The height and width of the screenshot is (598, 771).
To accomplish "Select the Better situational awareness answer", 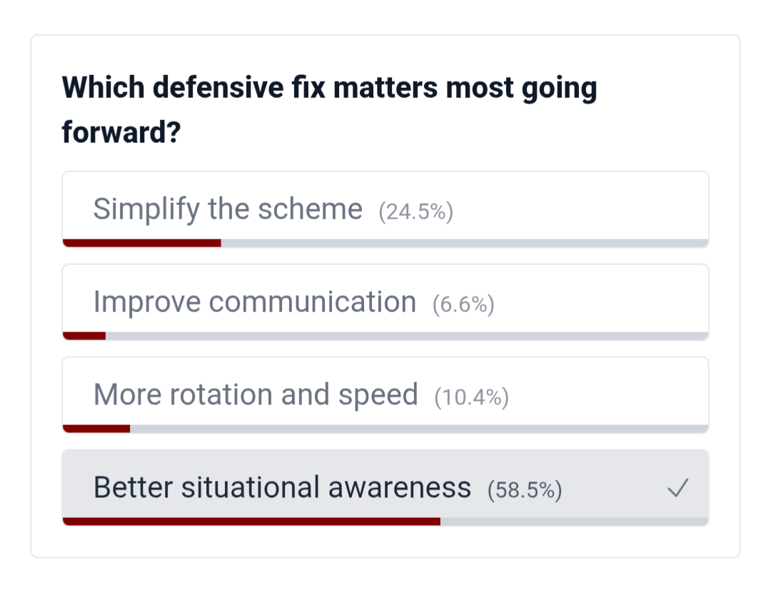I will pos(282,488).
